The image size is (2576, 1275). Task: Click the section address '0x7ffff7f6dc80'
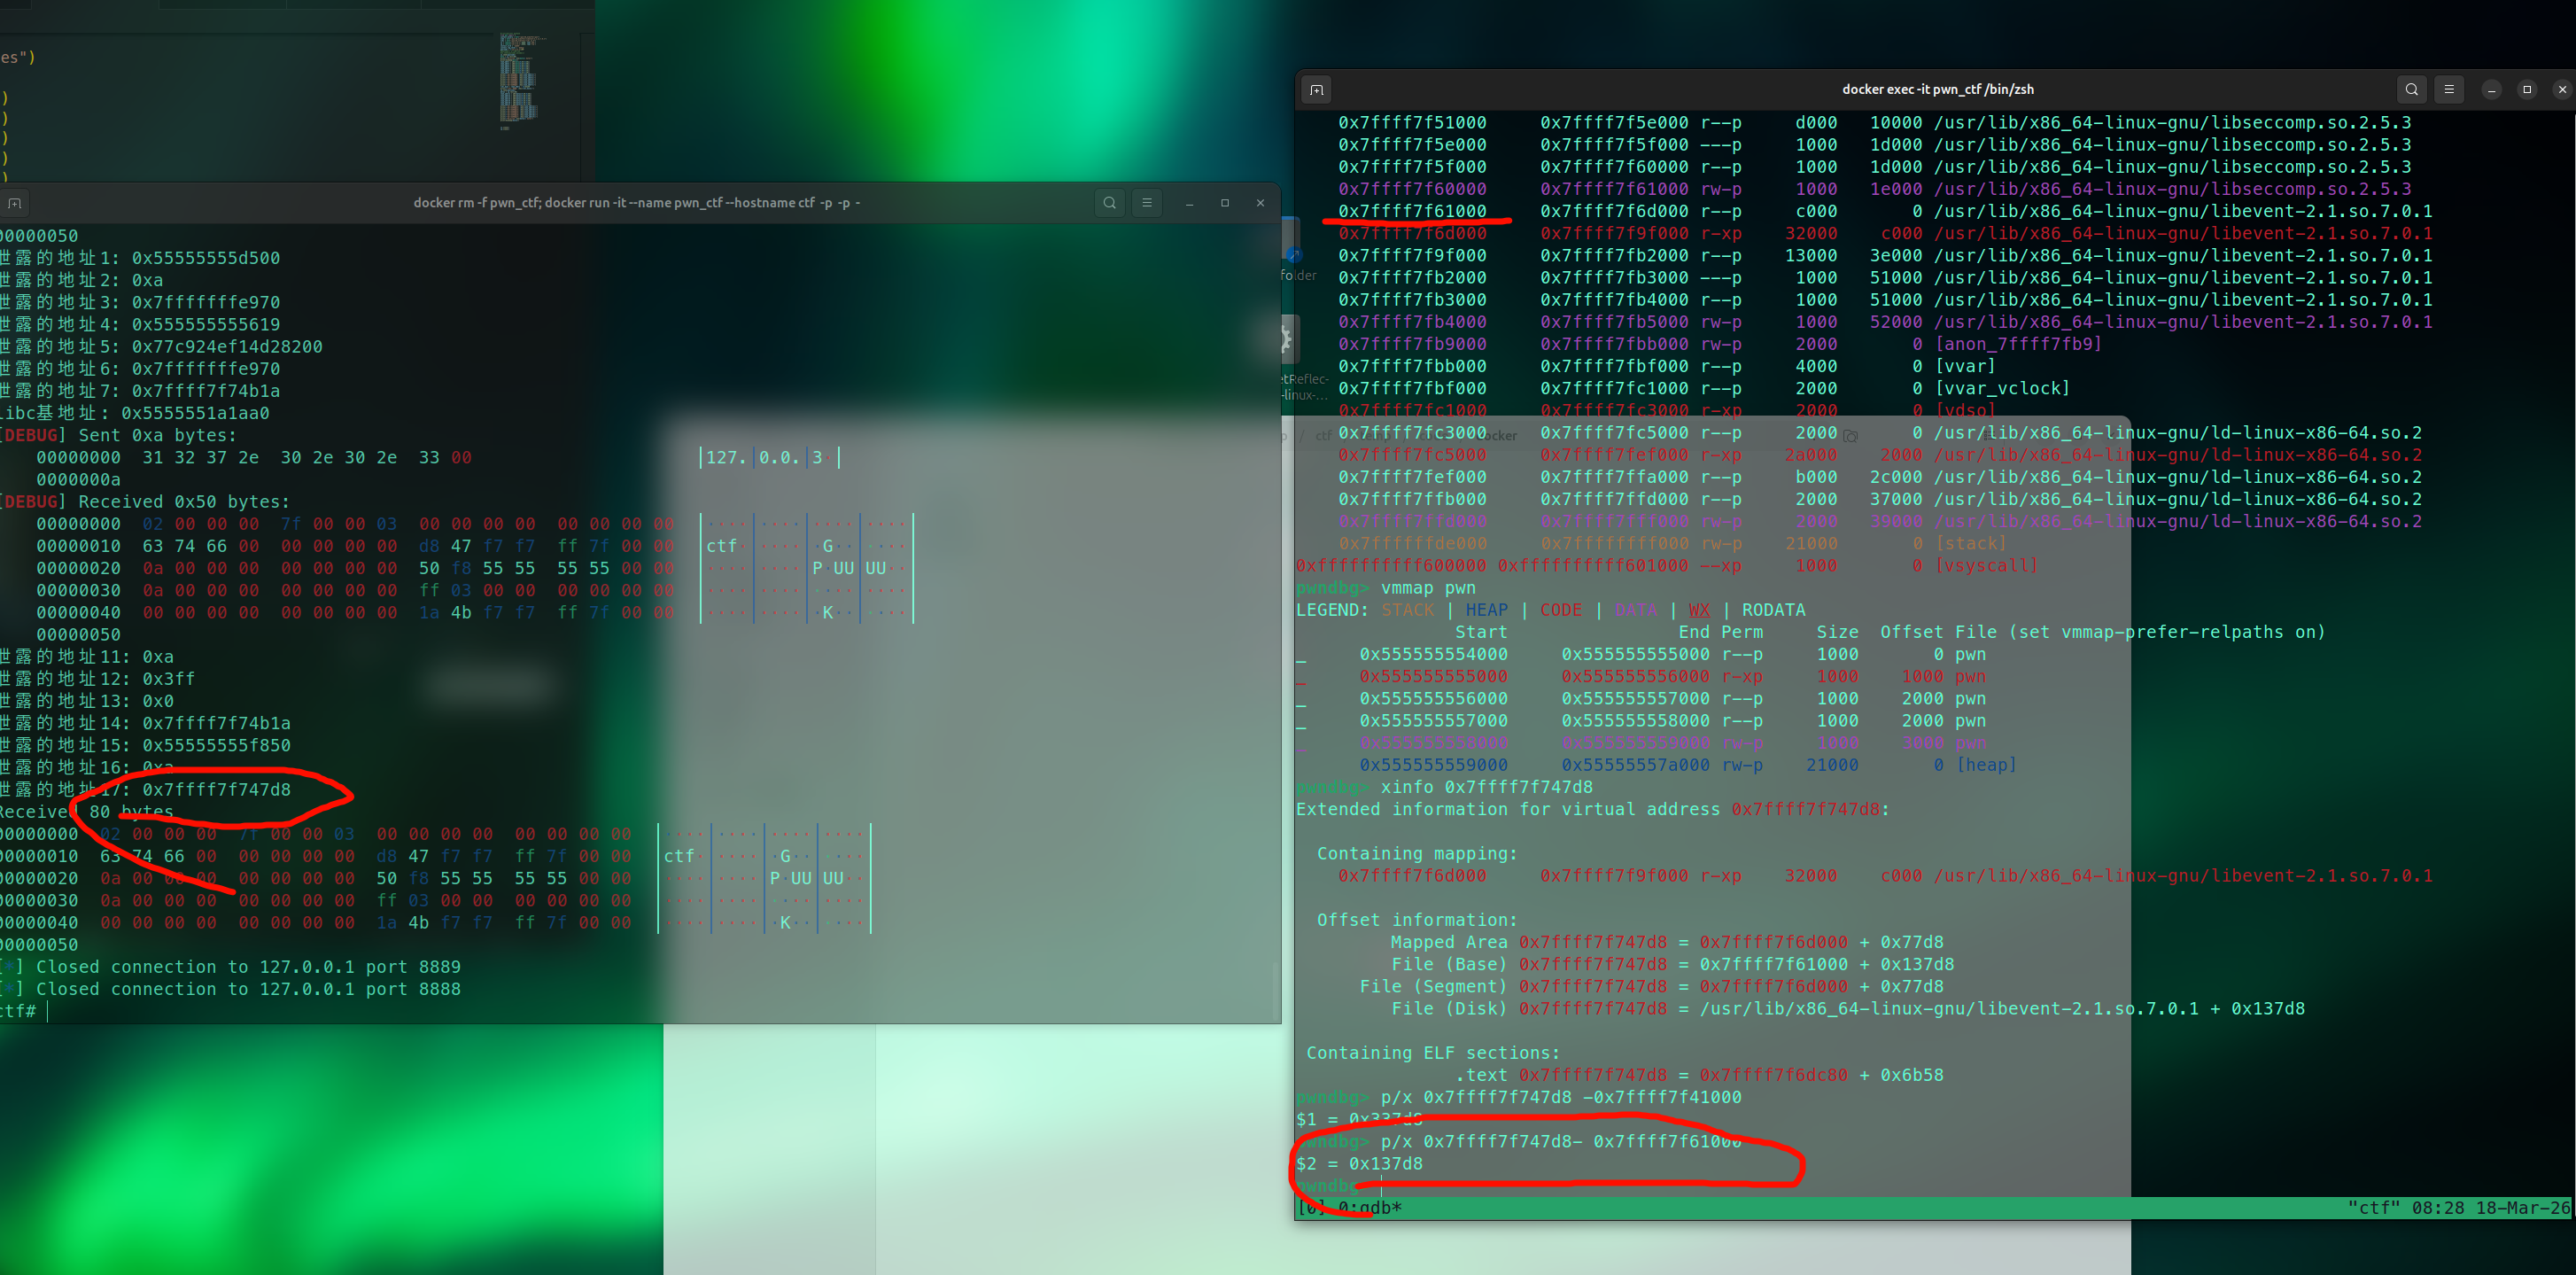(x=1773, y=1075)
